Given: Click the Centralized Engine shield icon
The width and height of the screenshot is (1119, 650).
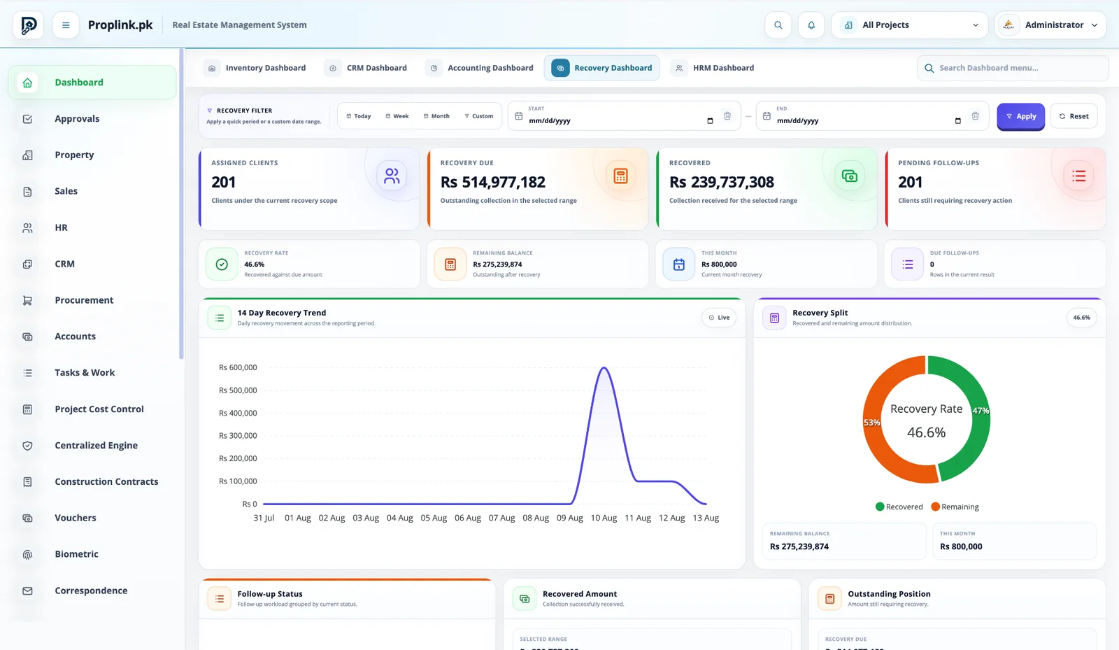Looking at the screenshot, I should [27, 446].
